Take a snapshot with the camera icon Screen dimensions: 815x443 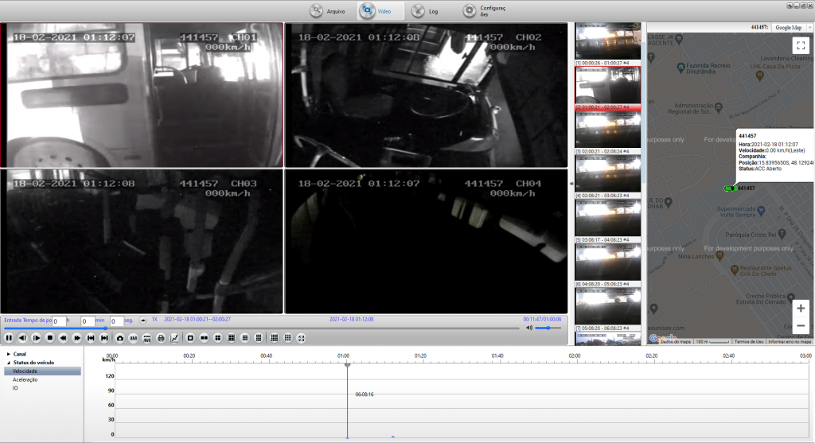pos(120,338)
